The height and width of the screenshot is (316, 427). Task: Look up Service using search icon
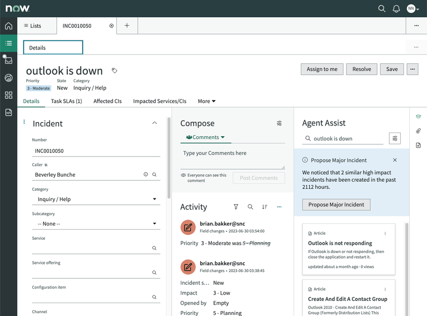click(x=154, y=248)
